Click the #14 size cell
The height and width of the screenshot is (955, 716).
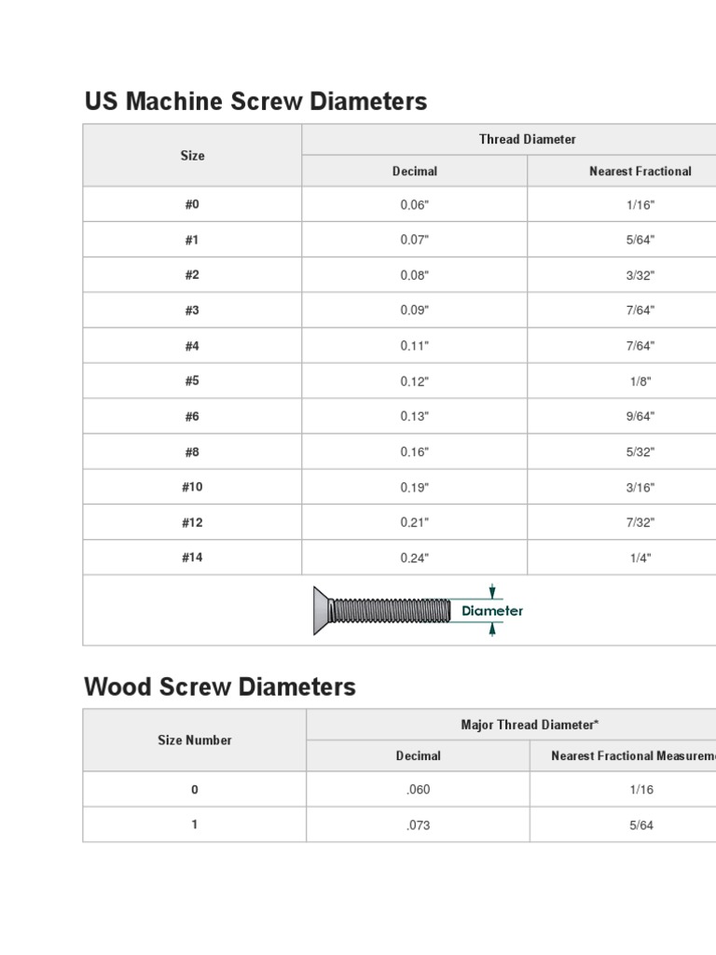tap(192, 558)
